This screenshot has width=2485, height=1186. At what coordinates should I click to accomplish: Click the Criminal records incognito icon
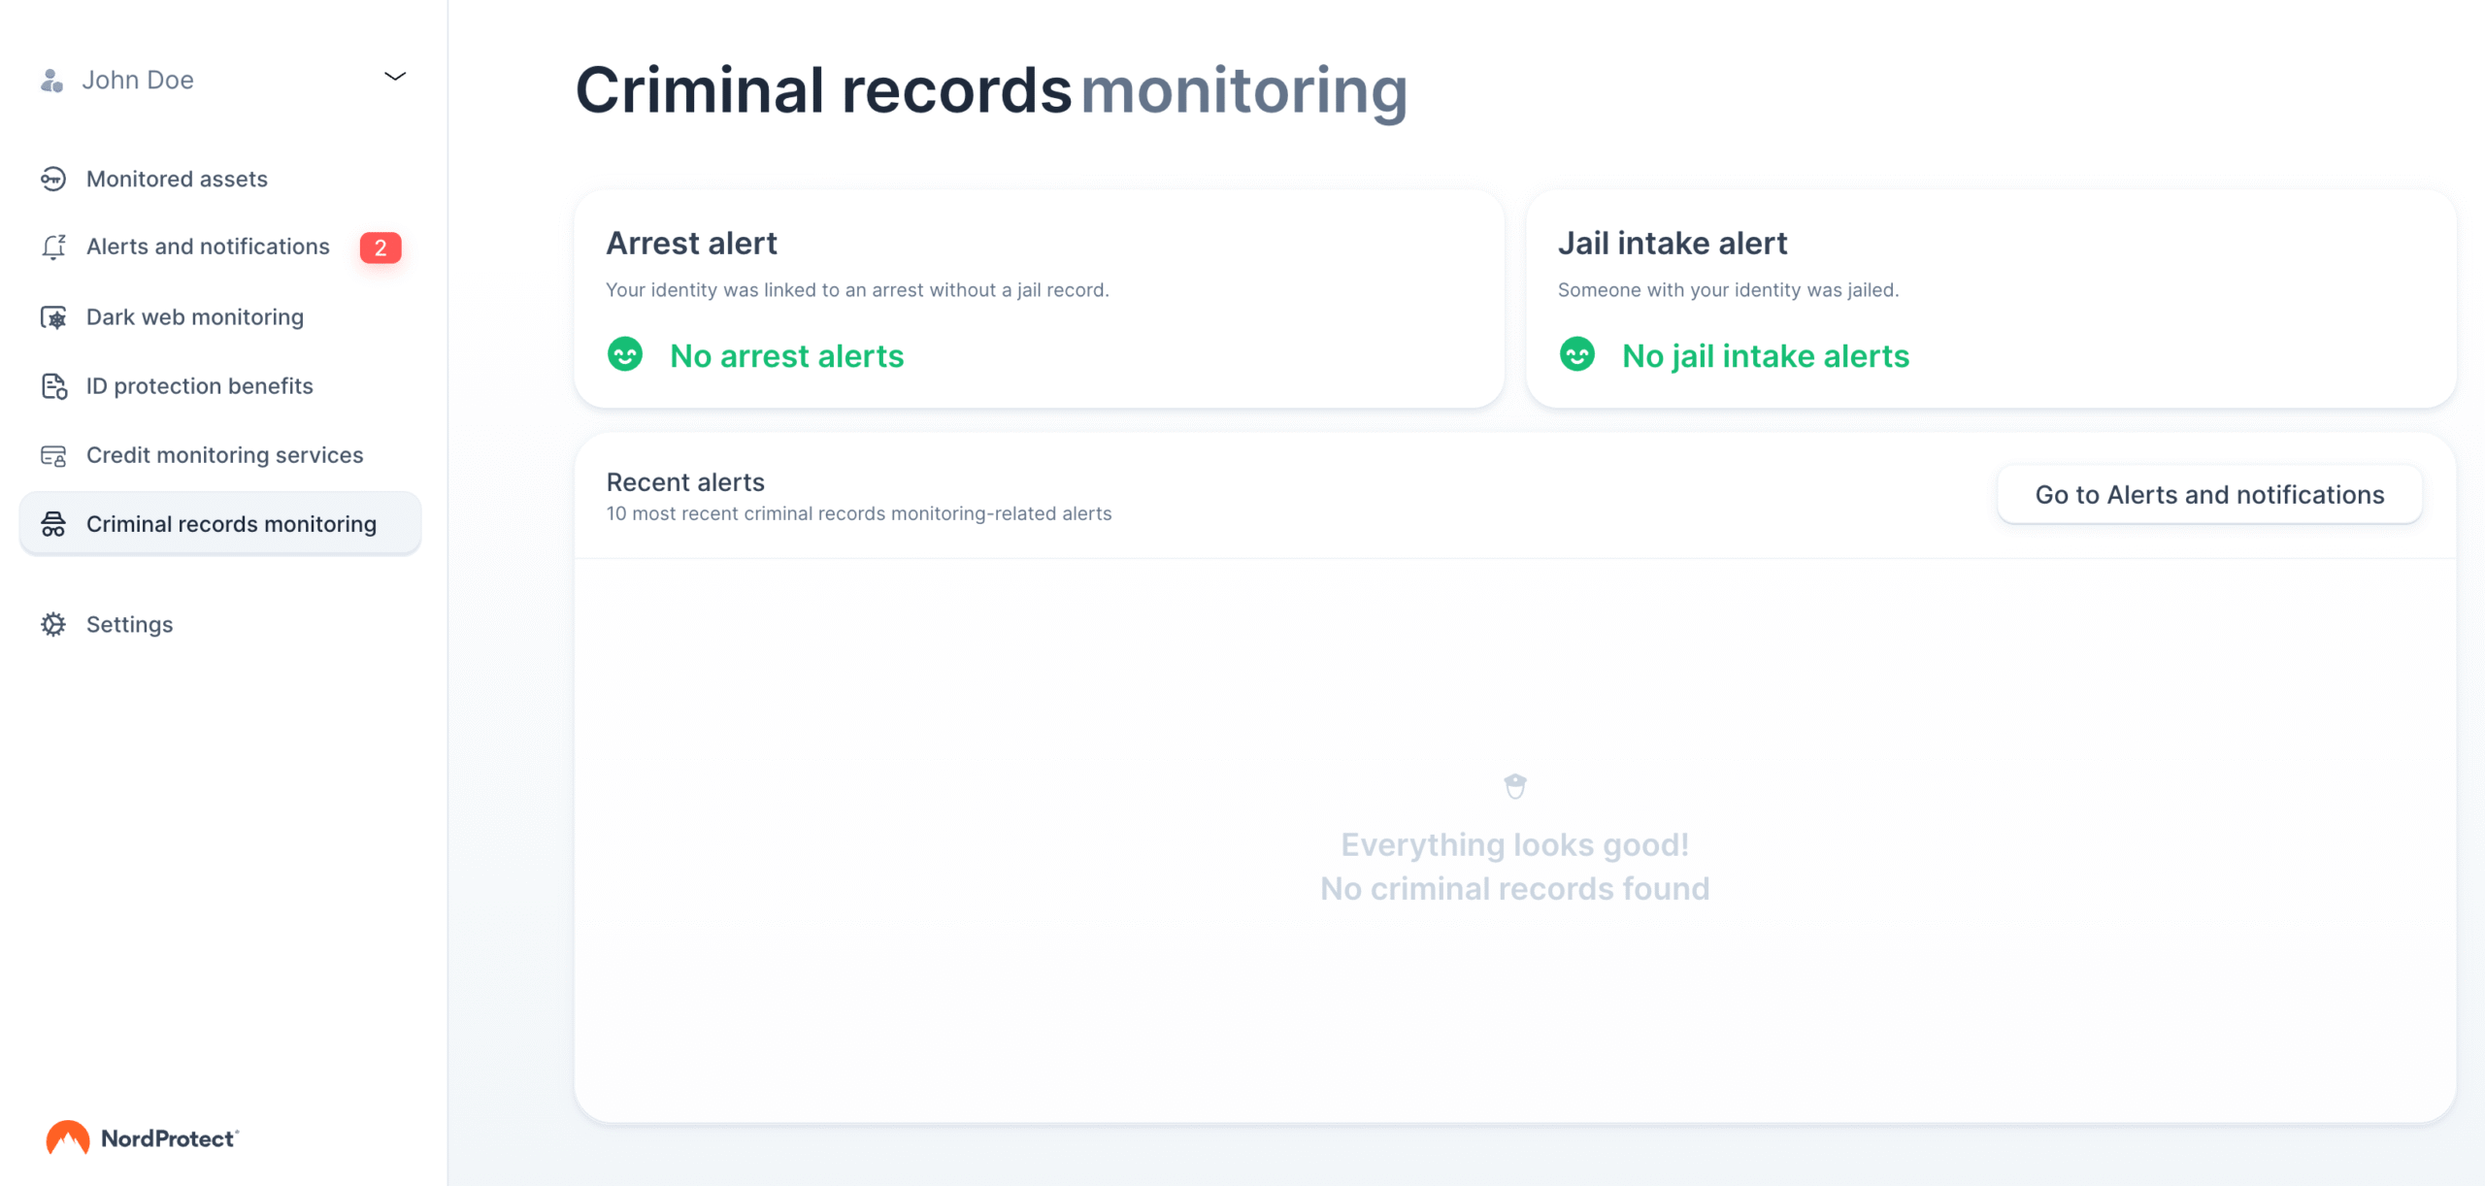pos(53,525)
